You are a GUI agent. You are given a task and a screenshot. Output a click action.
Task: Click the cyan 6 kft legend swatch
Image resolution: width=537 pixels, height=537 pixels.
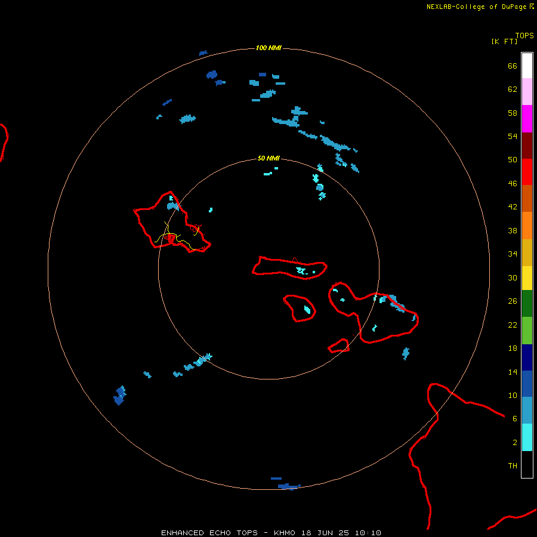point(527,437)
